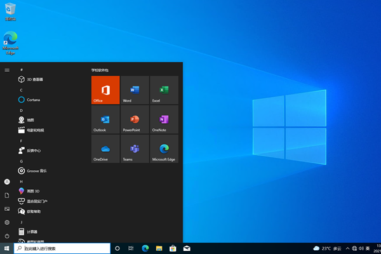Open Microsoft Store from the taskbar
Viewport: 381px width, 254px height.
(x=173, y=248)
